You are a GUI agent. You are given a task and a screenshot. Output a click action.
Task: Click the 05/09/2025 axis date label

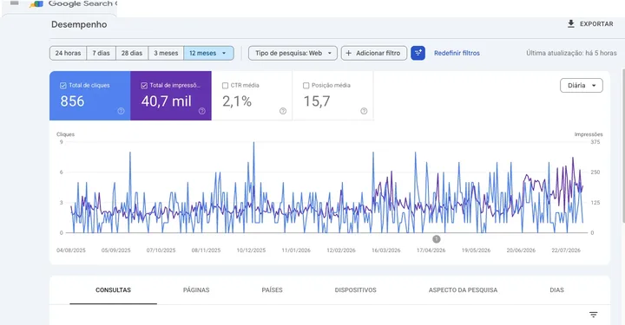(x=116, y=250)
